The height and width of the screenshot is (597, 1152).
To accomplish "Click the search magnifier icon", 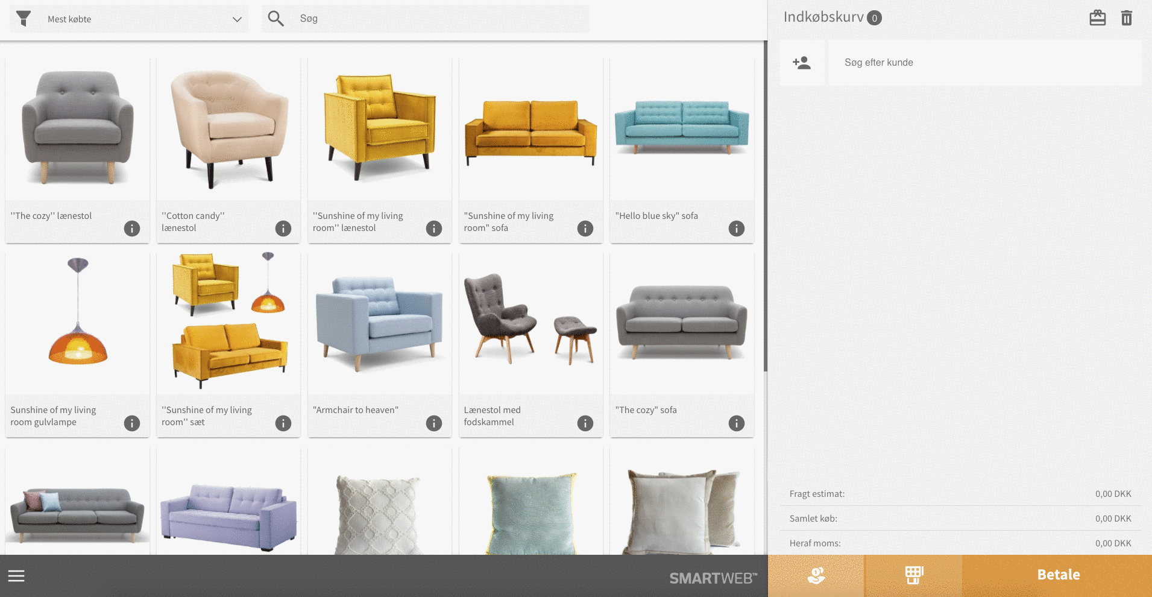I will point(275,19).
